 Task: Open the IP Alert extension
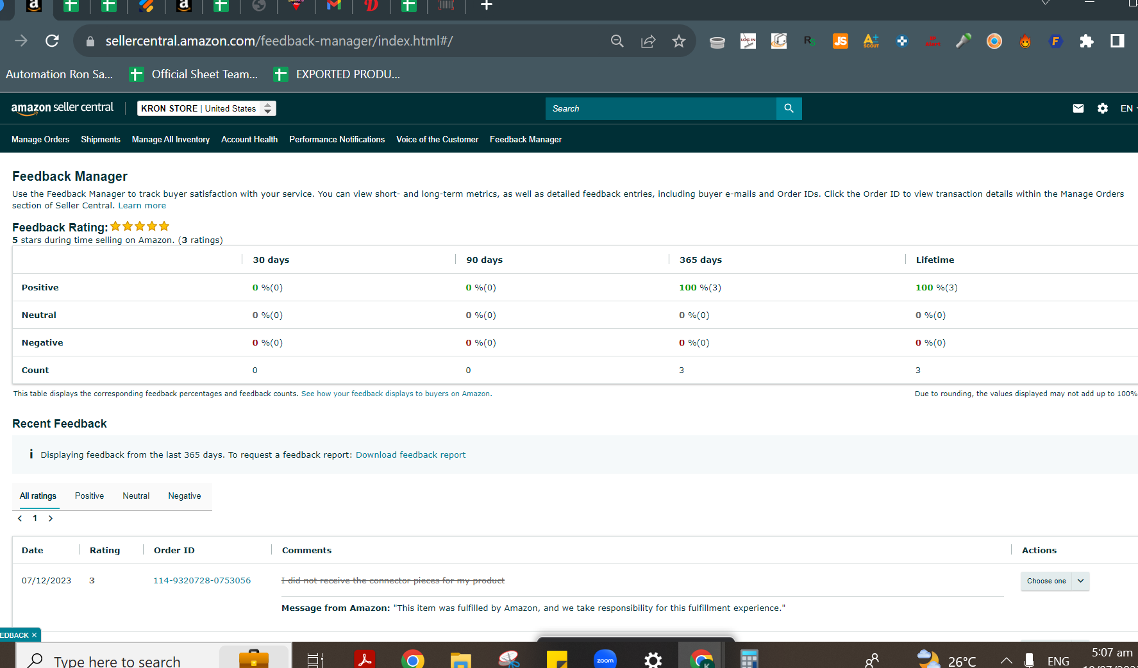933,41
